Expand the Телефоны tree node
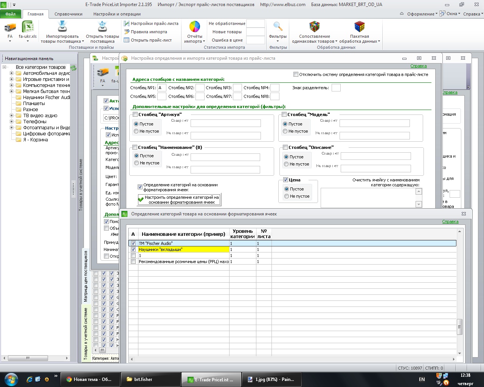 (x=11, y=122)
